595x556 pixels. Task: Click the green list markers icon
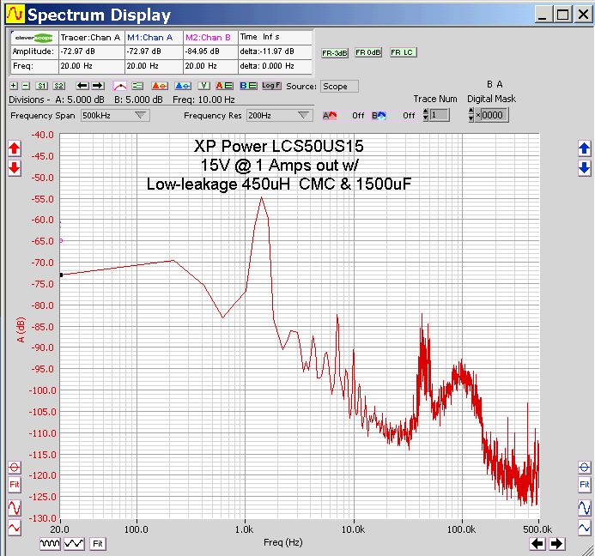[x=137, y=86]
